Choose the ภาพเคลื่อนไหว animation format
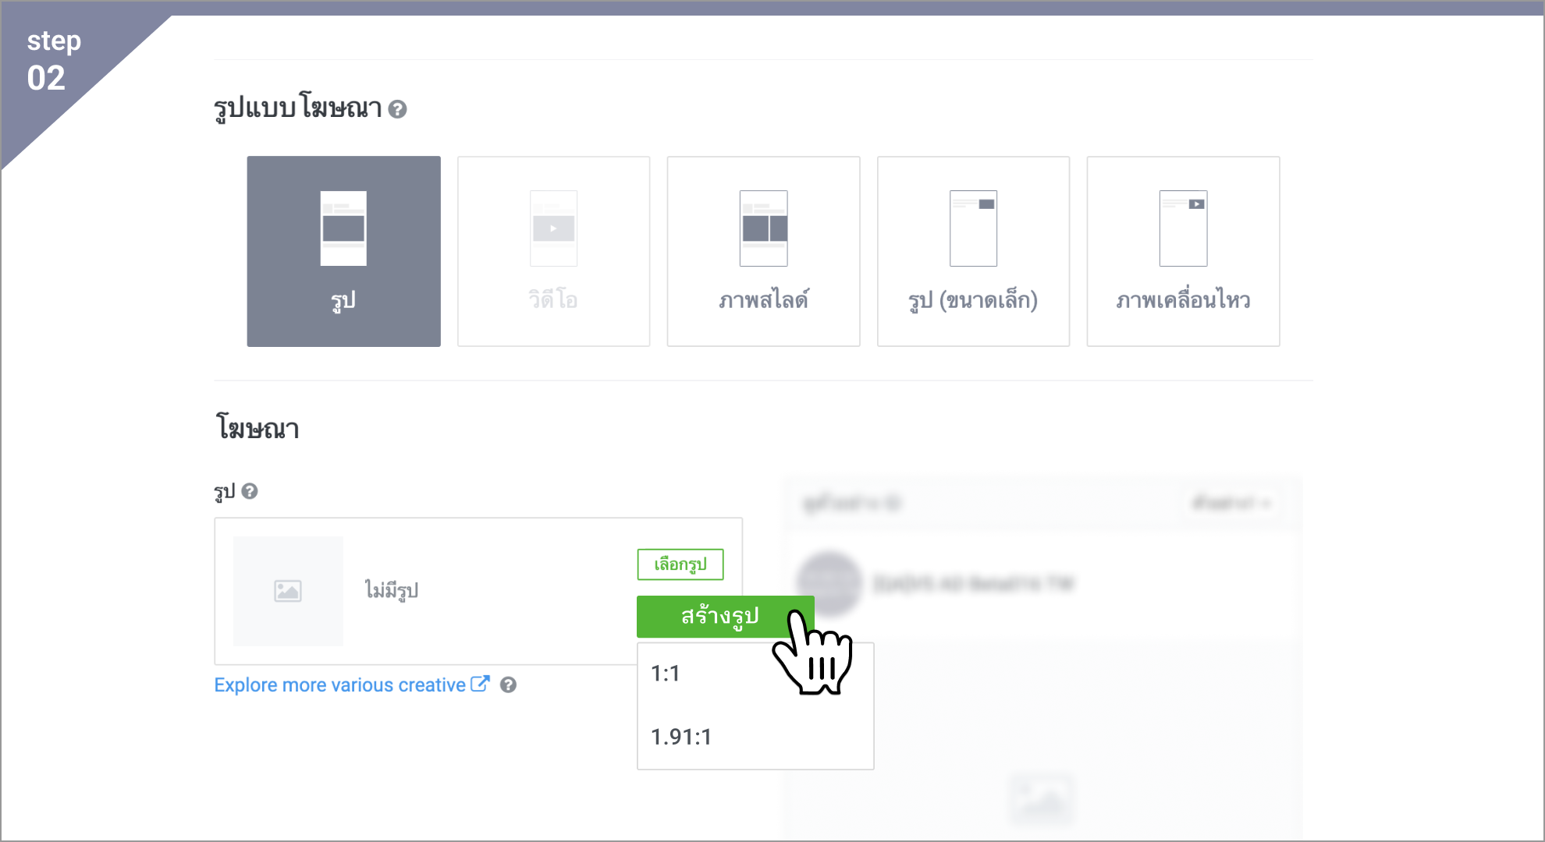This screenshot has height=842, width=1545. 1183,251
